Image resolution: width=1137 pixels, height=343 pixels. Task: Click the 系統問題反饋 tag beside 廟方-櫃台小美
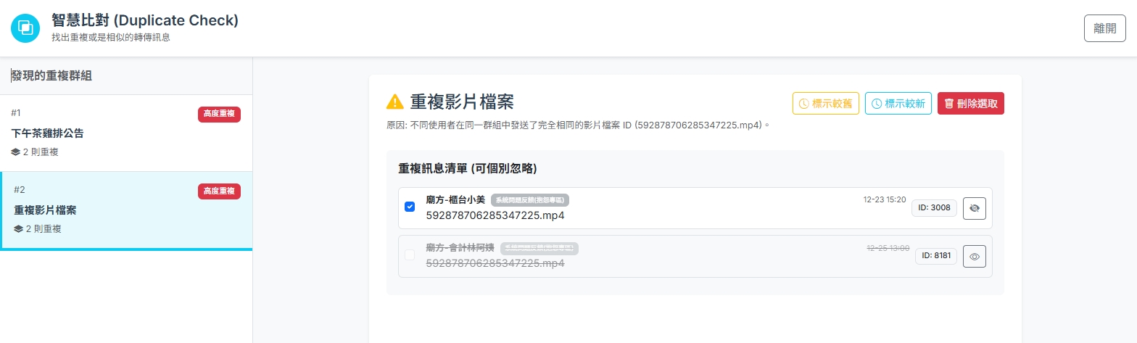(x=530, y=200)
